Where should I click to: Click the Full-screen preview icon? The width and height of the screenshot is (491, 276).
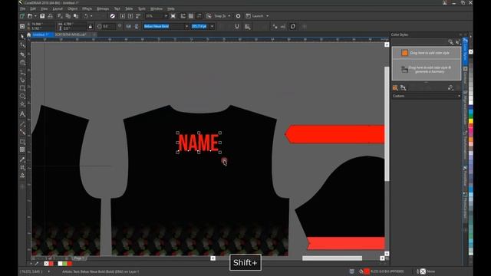click(173, 16)
